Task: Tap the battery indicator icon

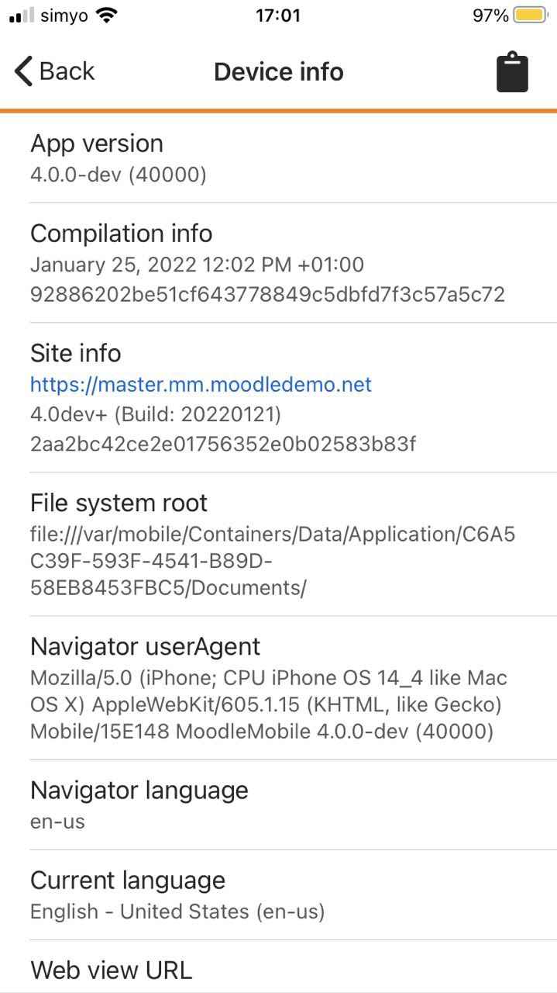Action: coord(531,16)
